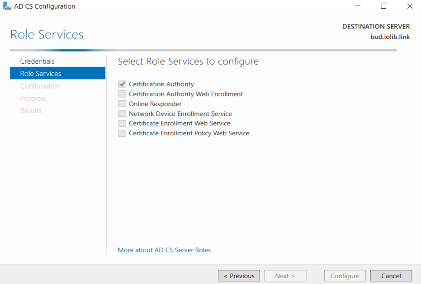
Task: Maximize the AD CS Configuration window
Action: pyautogui.click(x=383, y=6)
